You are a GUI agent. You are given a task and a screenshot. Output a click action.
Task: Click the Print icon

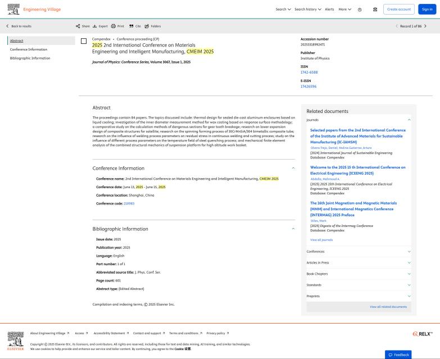114,26
